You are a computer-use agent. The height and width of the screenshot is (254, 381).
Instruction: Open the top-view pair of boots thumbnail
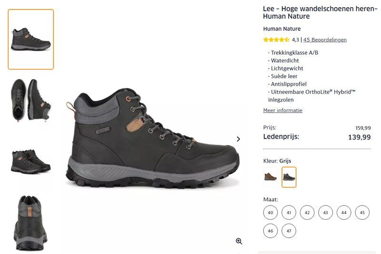tap(31, 100)
